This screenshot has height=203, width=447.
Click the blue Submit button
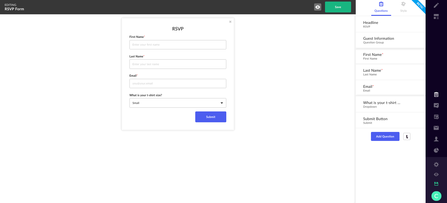click(x=210, y=117)
